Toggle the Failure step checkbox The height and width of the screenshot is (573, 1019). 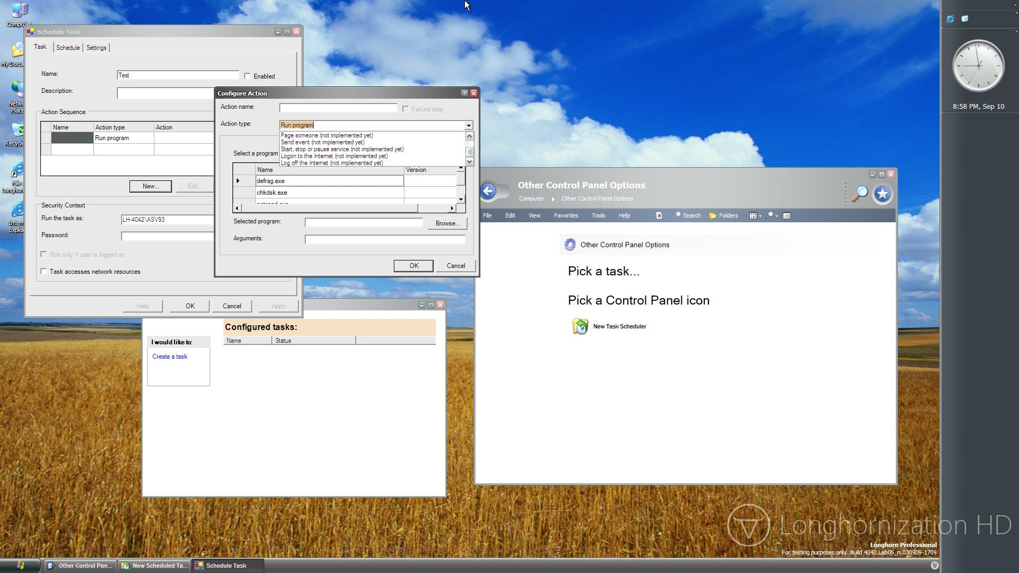405,109
